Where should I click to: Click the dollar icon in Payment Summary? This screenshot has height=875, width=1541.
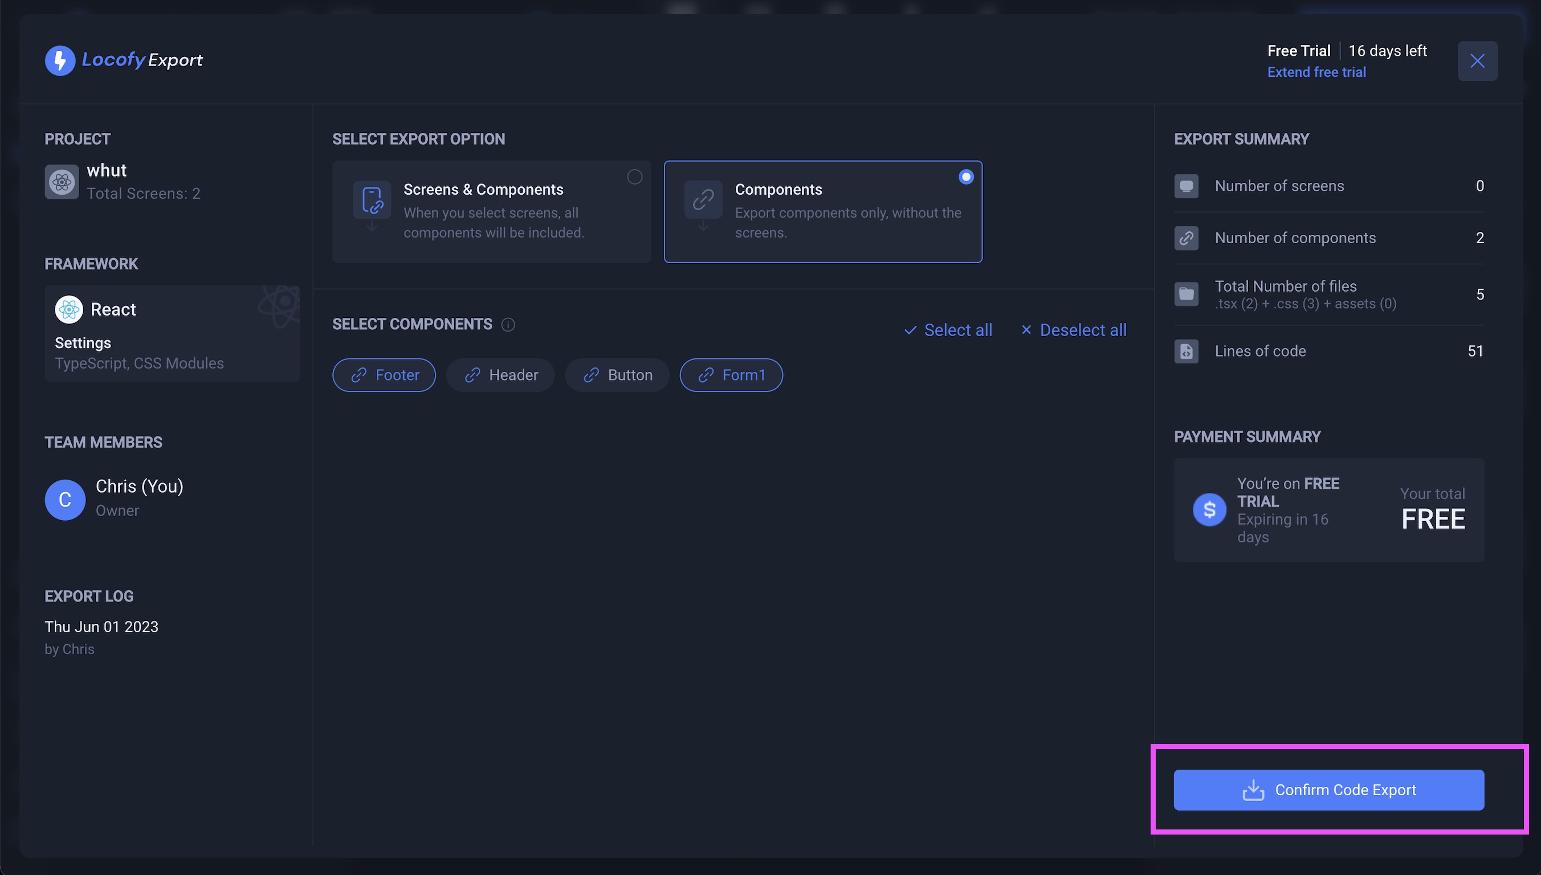click(x=1210, y=509)
